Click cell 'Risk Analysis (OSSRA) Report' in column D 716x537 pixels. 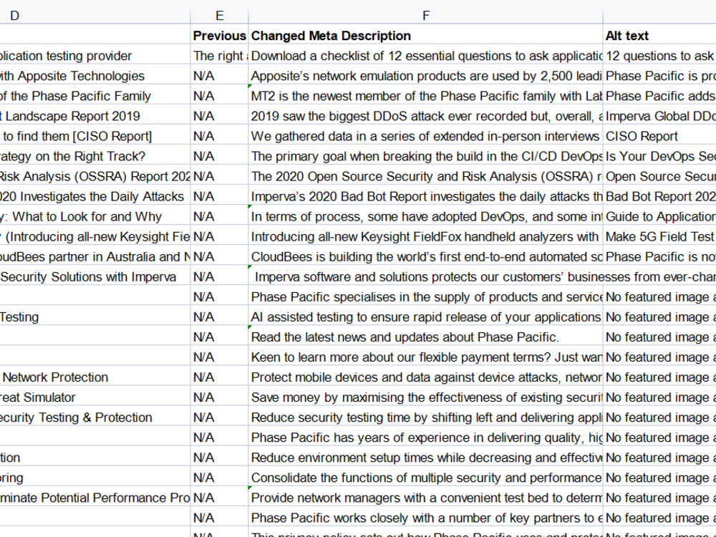(95, 176)
